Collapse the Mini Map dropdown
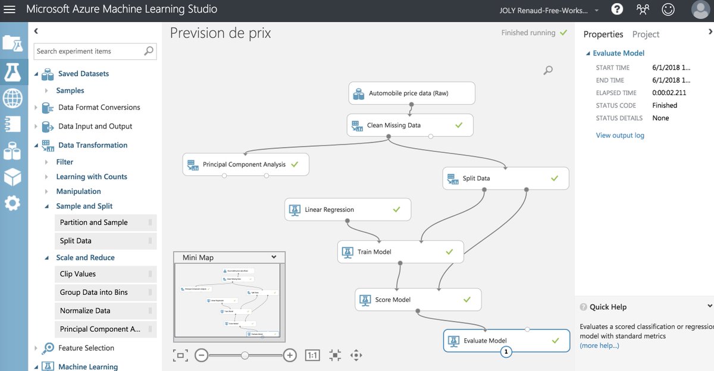This screenshot has width=714, height=371. point(274,257)
